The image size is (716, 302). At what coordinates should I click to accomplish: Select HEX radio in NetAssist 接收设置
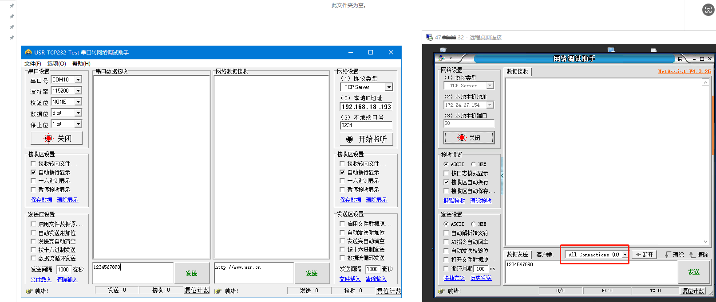[474, 164]
